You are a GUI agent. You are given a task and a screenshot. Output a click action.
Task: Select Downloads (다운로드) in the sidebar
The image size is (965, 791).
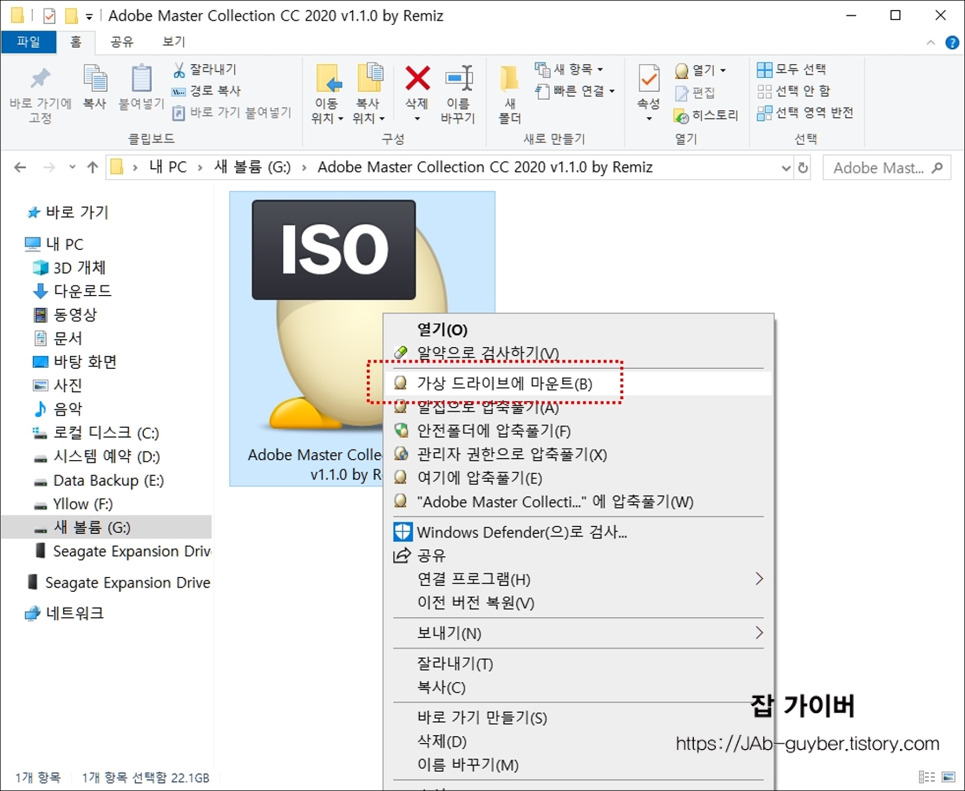pyautogui.click(x=72, y=291)
